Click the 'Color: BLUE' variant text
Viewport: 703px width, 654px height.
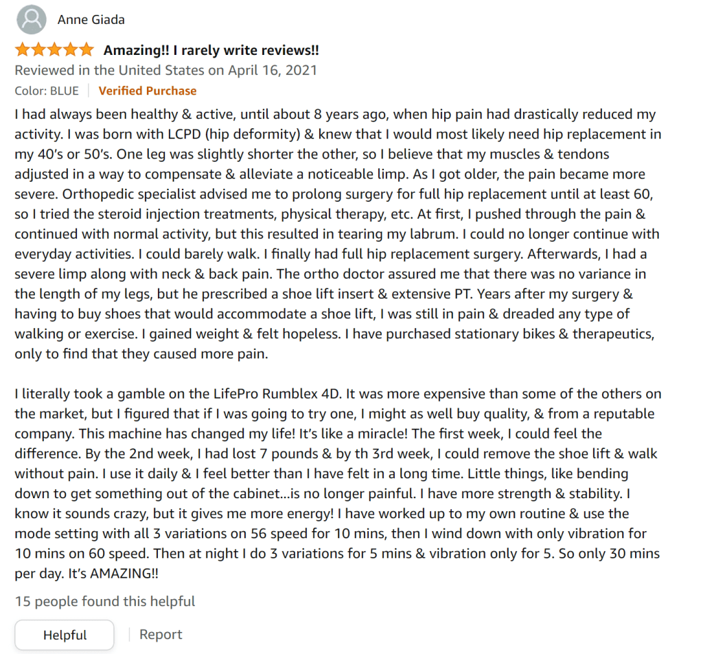(47, 91)
